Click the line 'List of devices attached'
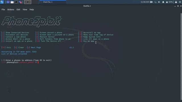Viewport: 182px width, 102px height. pos(14,54)
